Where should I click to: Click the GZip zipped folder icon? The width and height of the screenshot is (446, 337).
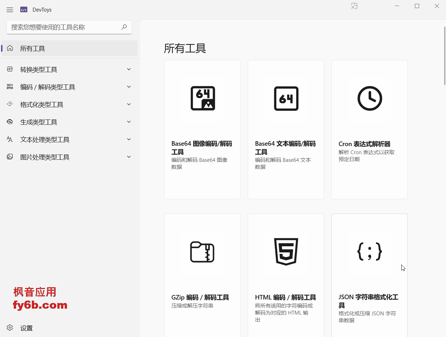tap(202, 252)
